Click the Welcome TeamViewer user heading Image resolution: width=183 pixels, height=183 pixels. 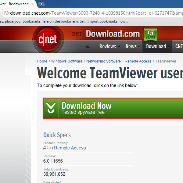(110, 73)
